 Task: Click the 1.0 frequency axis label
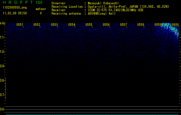pos(2,52)
